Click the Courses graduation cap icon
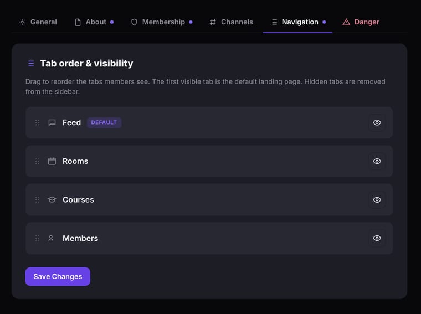 click(x=52, y=200)
